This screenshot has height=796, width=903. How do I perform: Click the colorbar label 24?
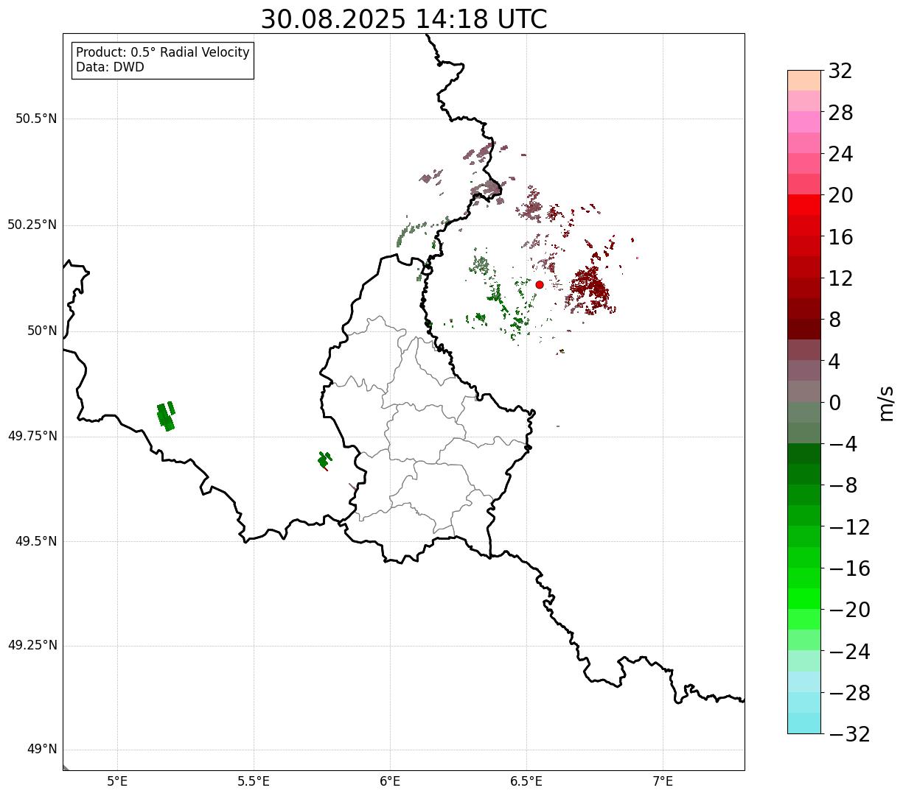840,155
